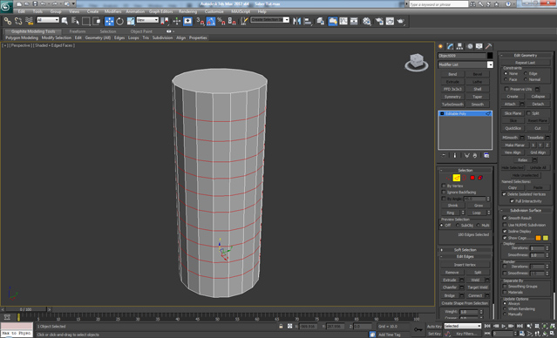The image size is (557, 338).
Task: Choose the Rectangular Selection Region tool
Action: coord(86,21)
